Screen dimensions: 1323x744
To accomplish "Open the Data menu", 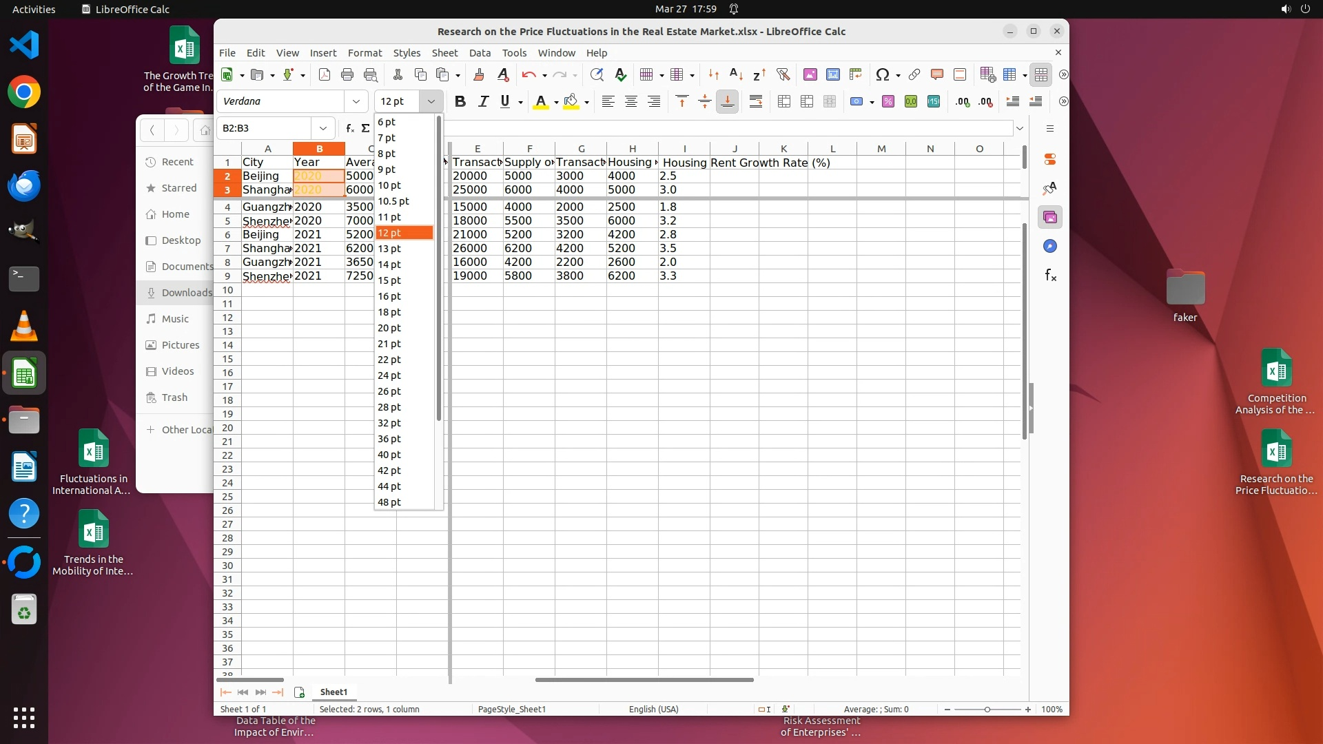I will [x=480, y=53].
